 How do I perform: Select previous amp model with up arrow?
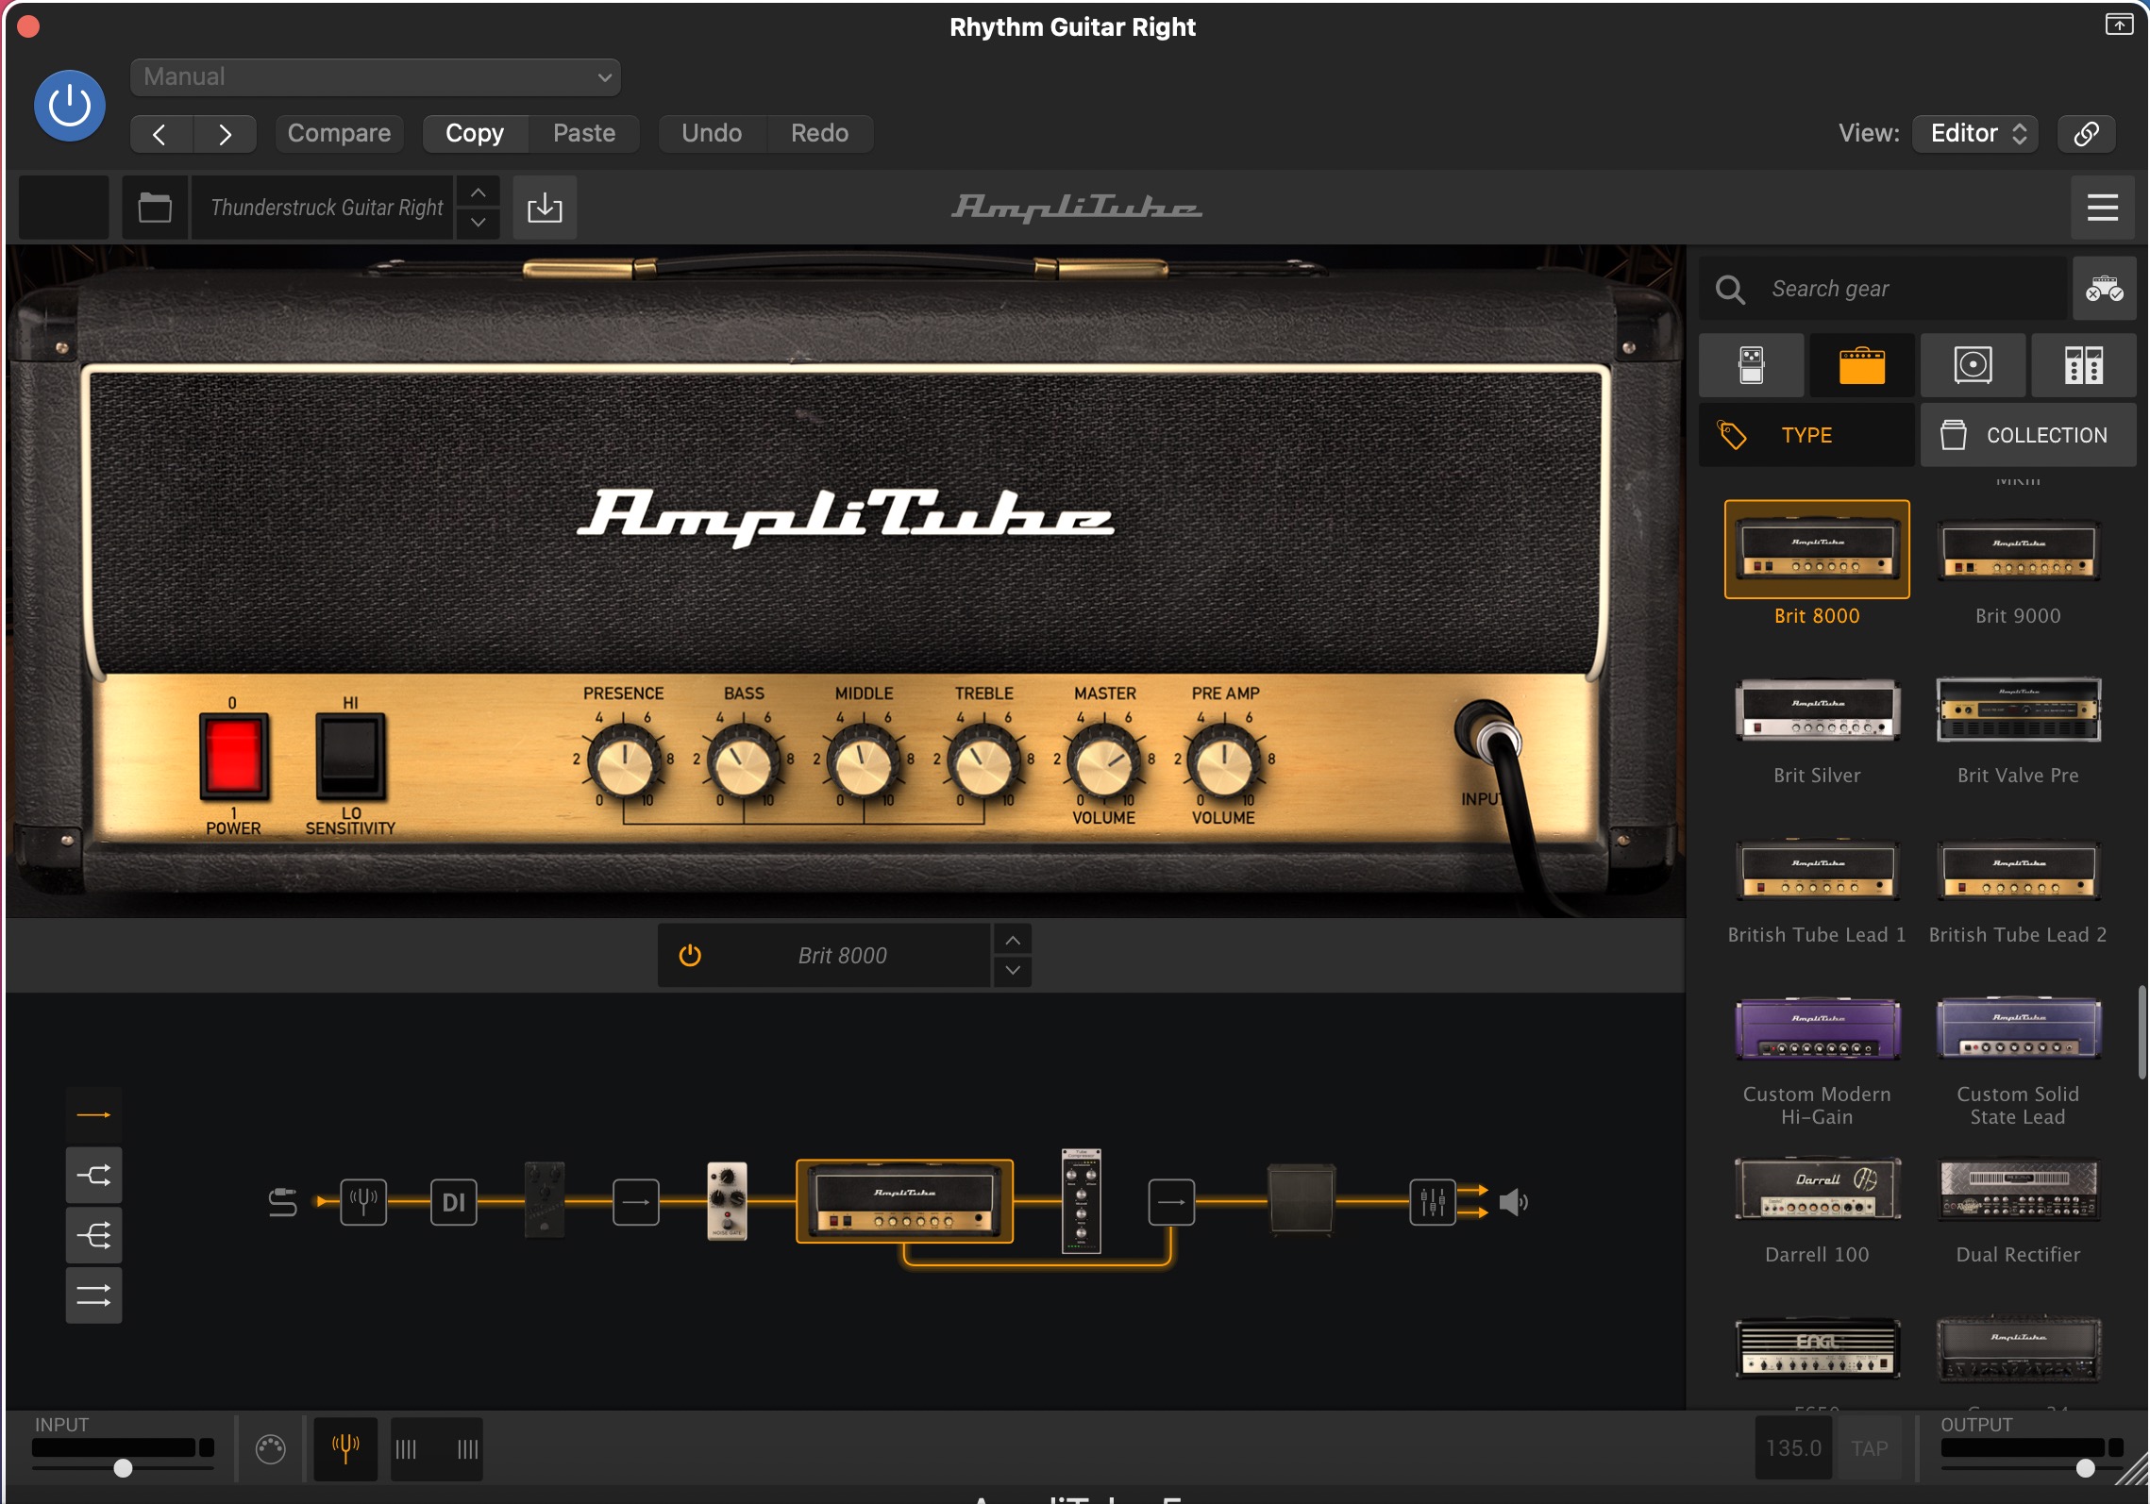click(x=1013, y=940)
